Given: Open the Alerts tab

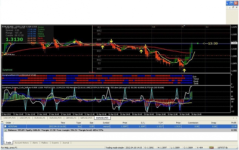Looking at the screenshot, I should pos(35,143).
